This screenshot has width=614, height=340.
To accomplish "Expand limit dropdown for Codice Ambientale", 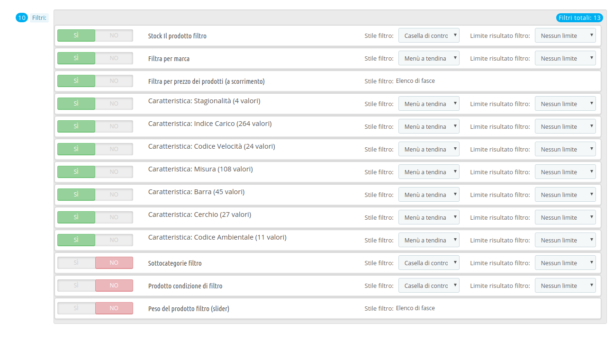I will 565,240.
